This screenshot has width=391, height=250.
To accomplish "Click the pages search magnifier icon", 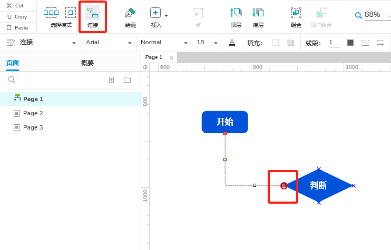I will [x=12, y=79].
